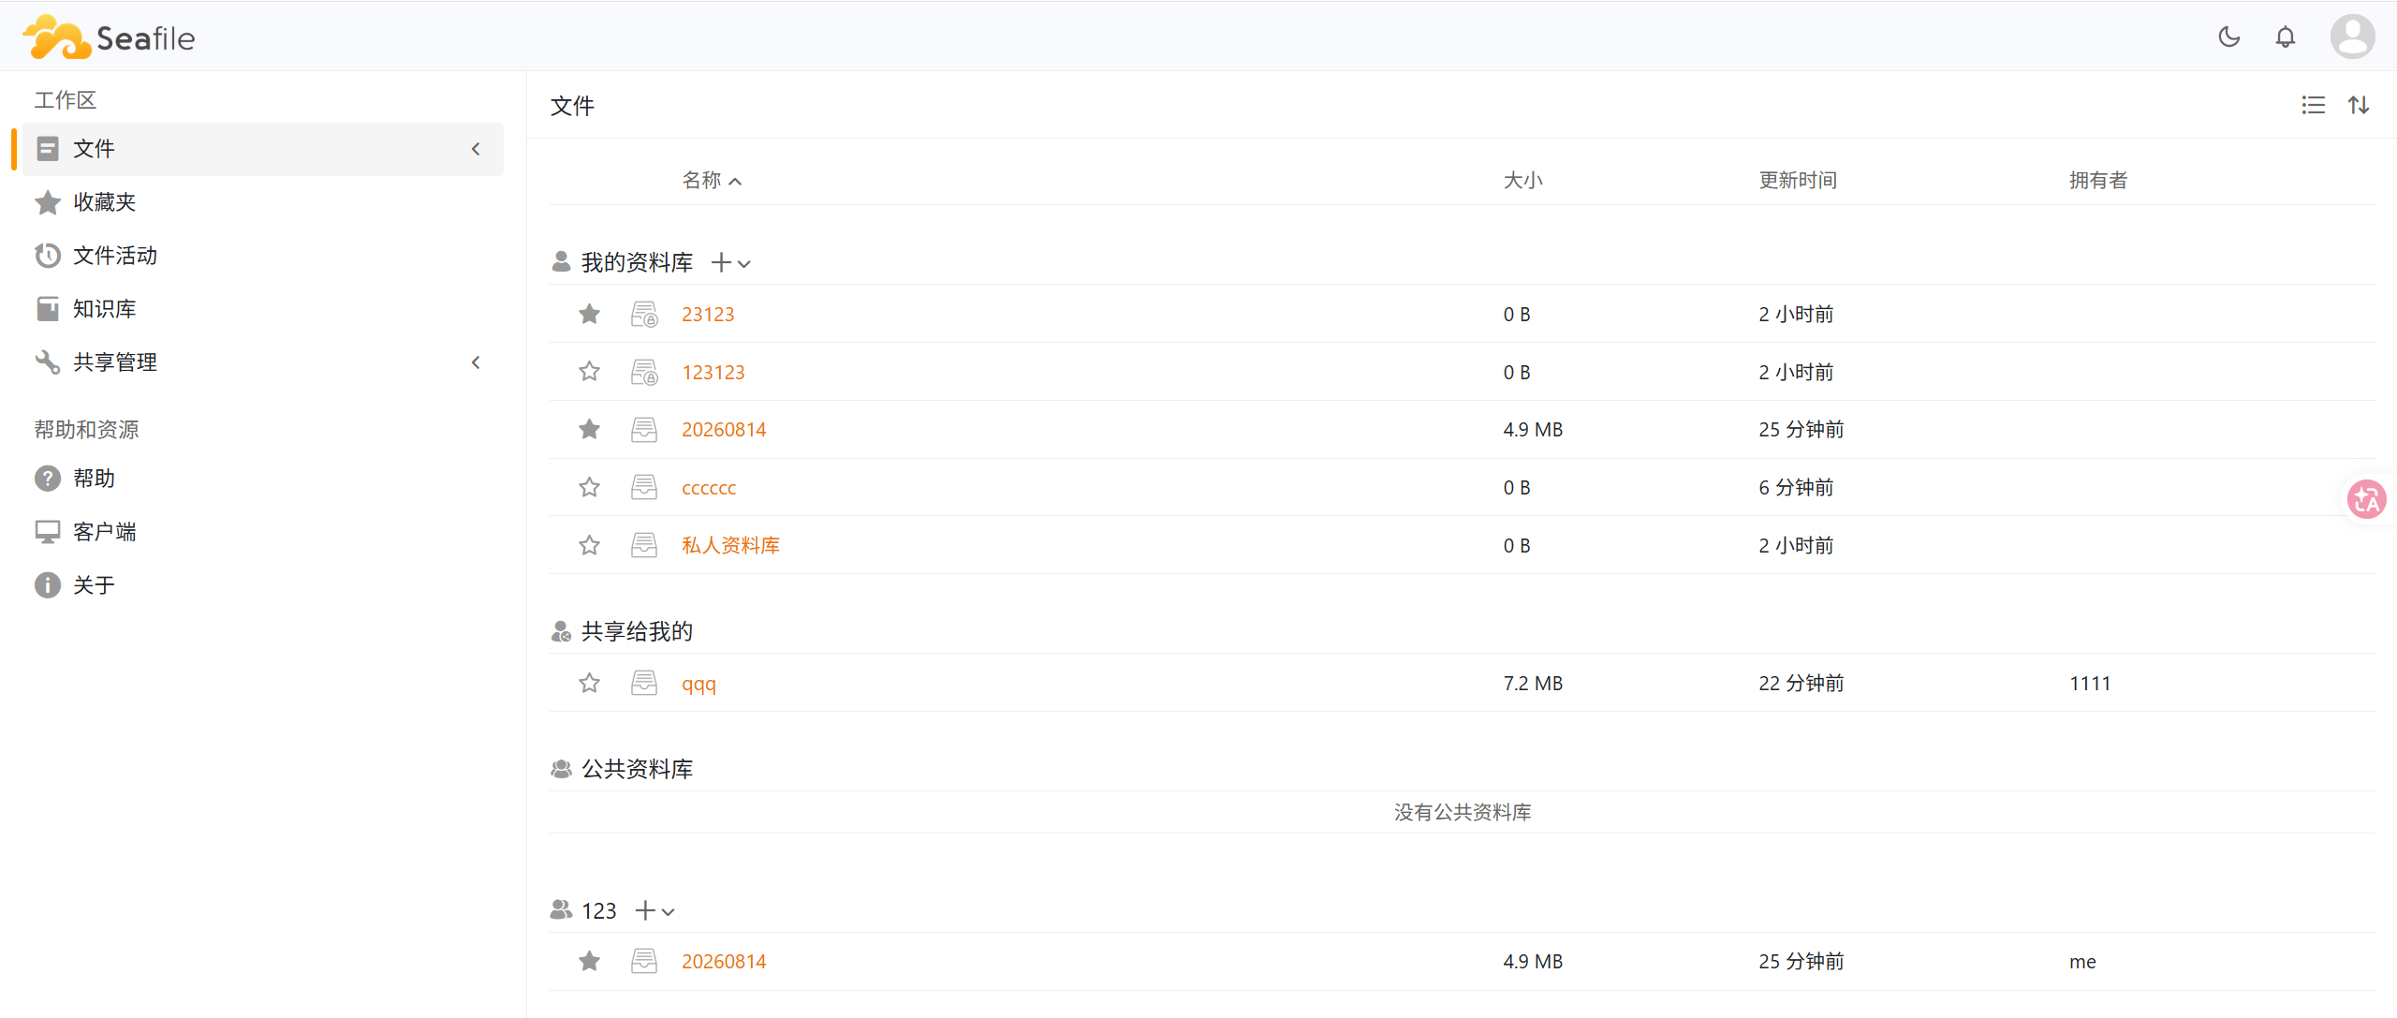Open notifications bell
This screenshot has width=2397, height=1018.
coord(2286,37)
